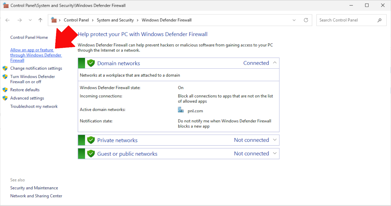Refresh the Control Panel address bar

(306, 20)
